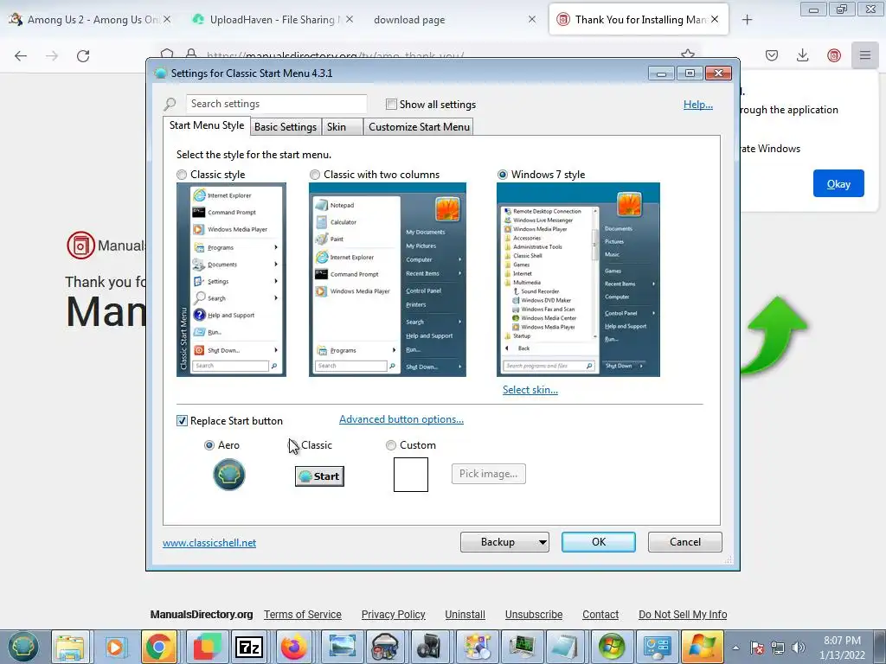Click the volume speaker tray icon

[x=799, y=648]
